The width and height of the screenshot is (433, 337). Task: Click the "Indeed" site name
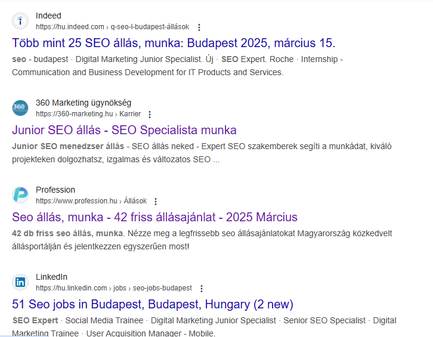click(x=48, y=16)
